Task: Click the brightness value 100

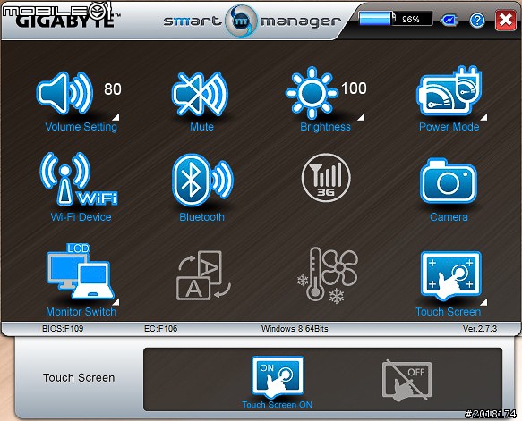Action: tap(354, 88)
